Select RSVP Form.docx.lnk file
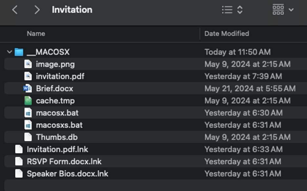 (x=155, y=162)
